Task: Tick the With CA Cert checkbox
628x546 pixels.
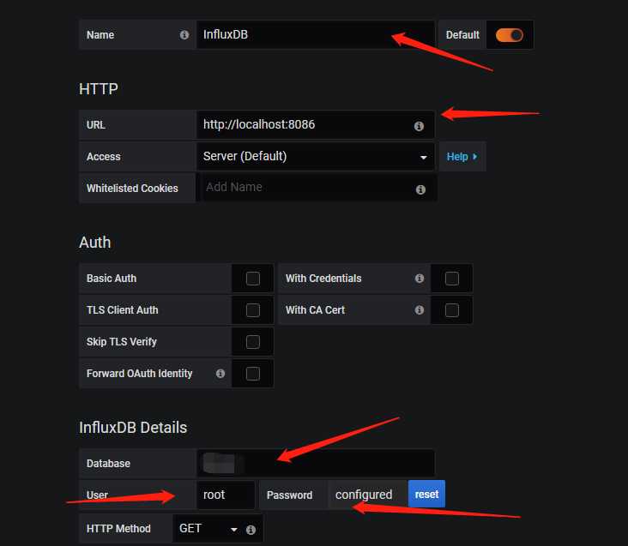Action: [x=452, y=310]
